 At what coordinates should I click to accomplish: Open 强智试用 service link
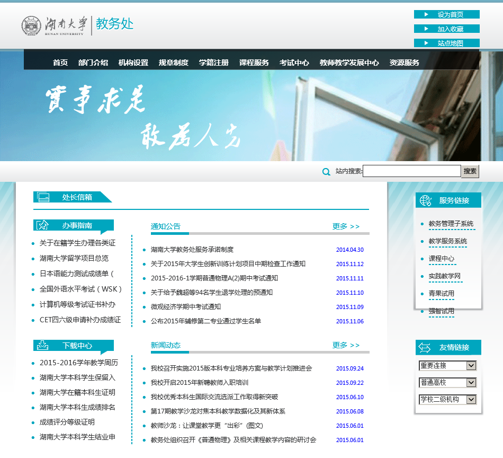pyautogui.click(x=442, y=311)
